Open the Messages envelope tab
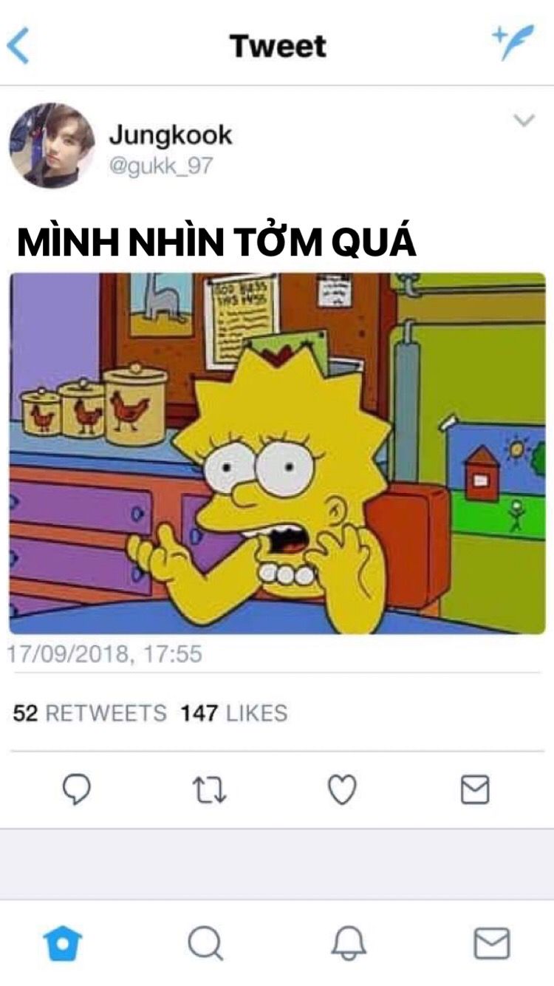Screen dimensions: 554x986 tap(491, 944)
